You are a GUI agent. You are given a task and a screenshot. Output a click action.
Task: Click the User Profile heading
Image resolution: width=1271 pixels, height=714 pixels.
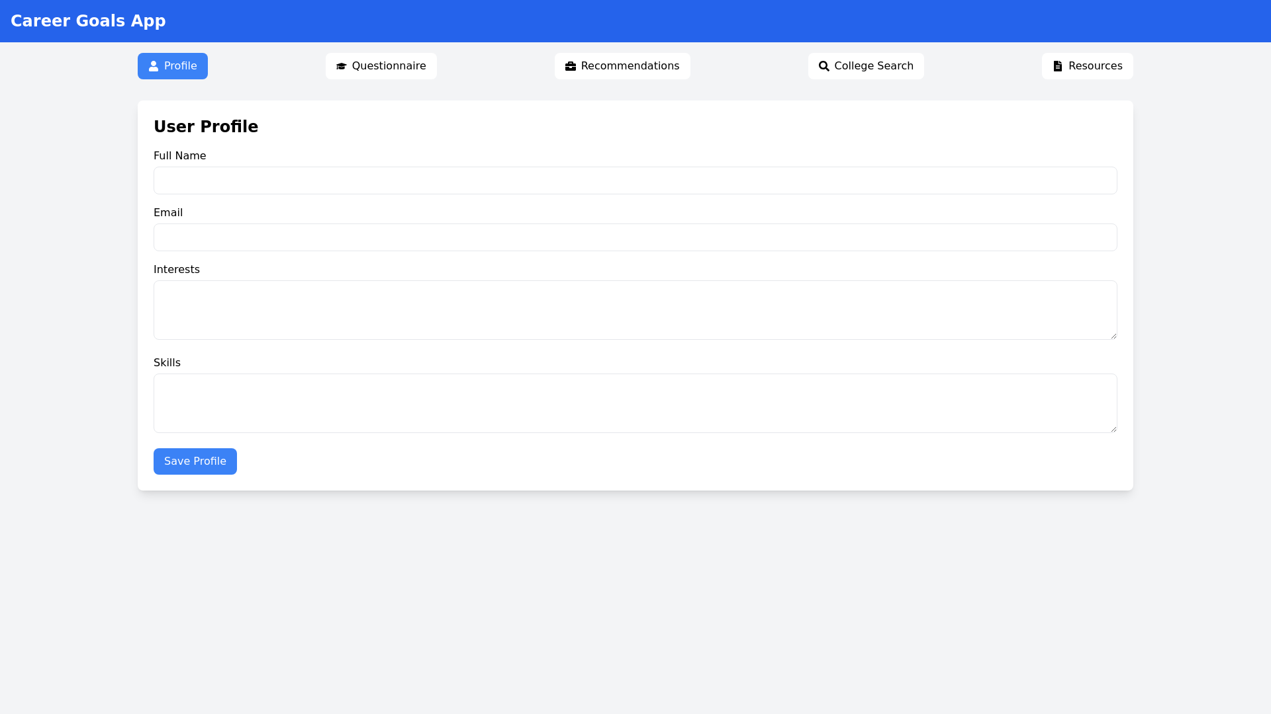[205, 126]
